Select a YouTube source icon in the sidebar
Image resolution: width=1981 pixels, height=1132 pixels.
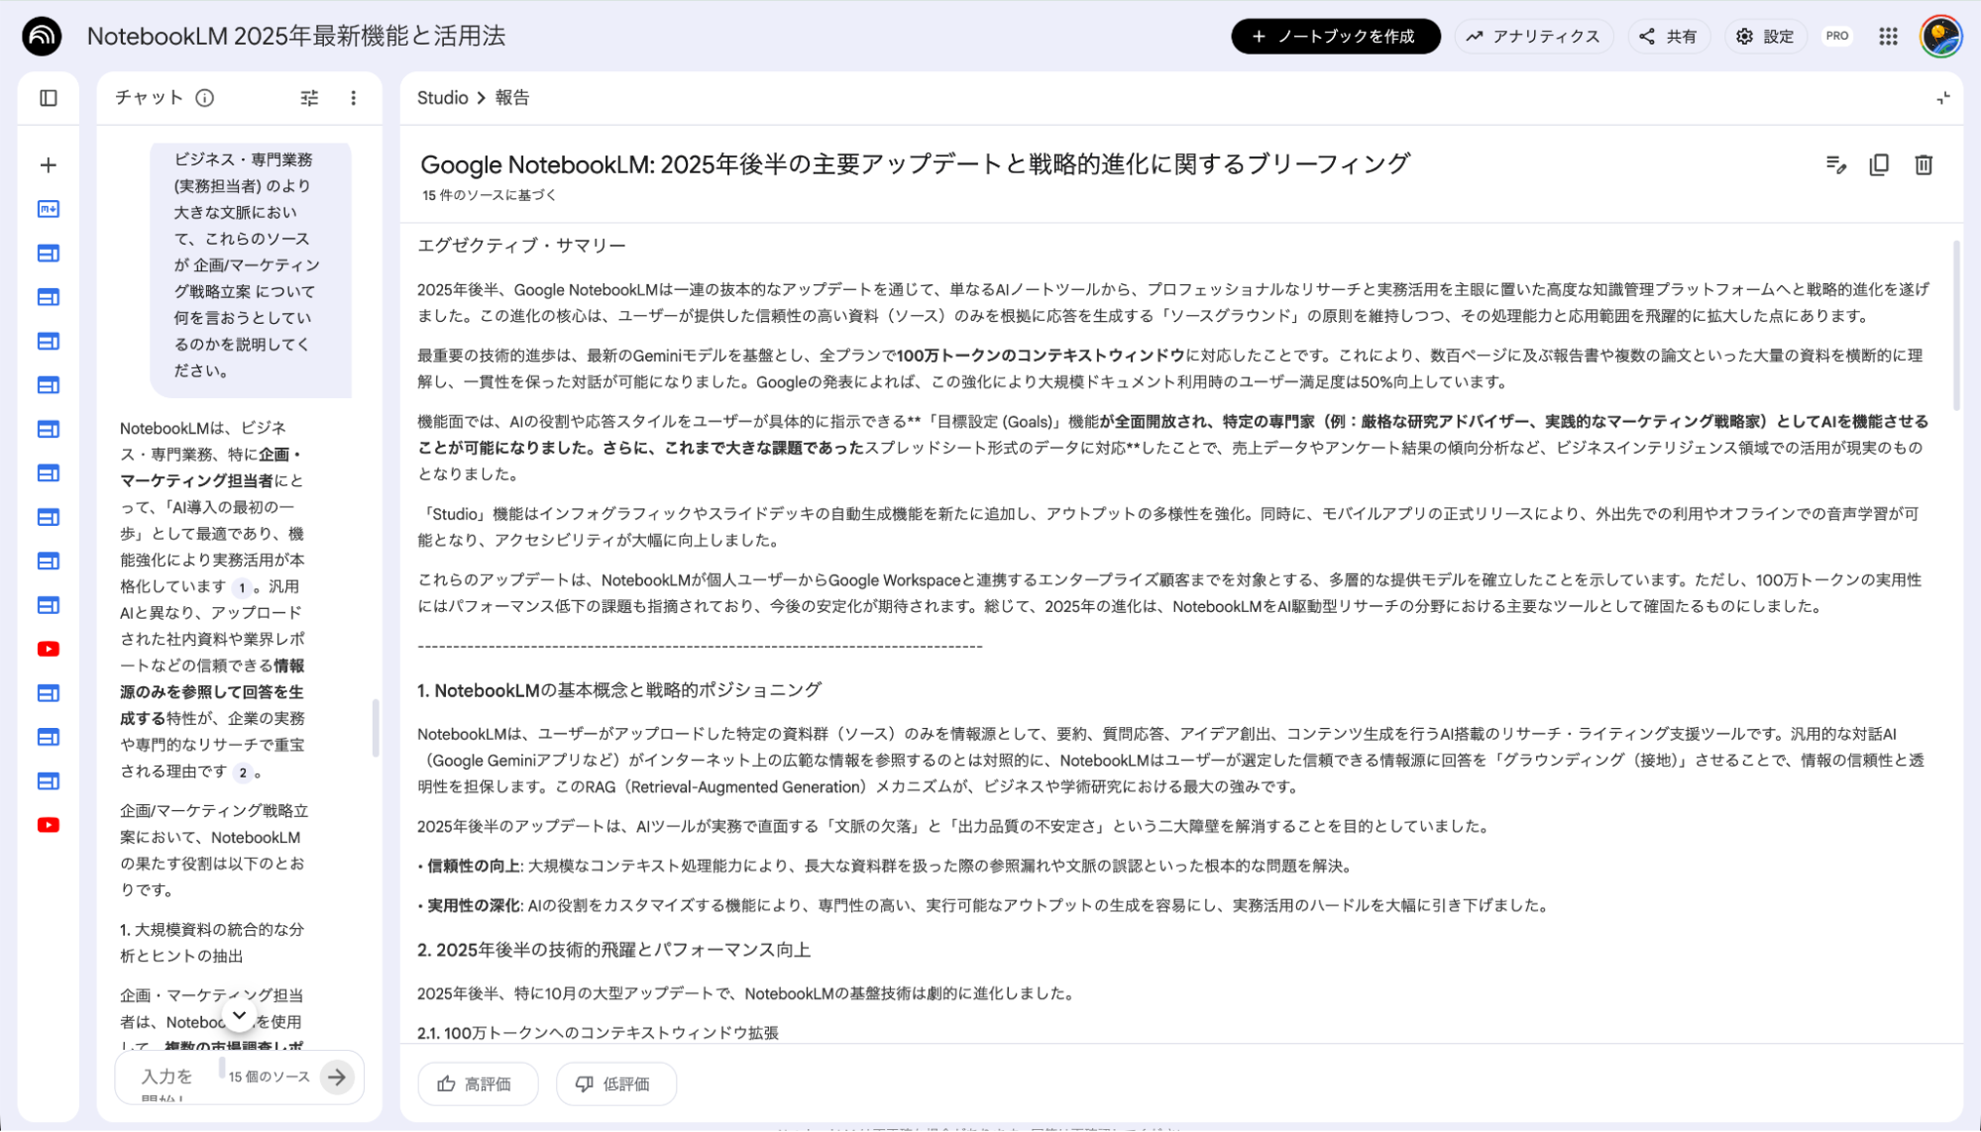47,649
